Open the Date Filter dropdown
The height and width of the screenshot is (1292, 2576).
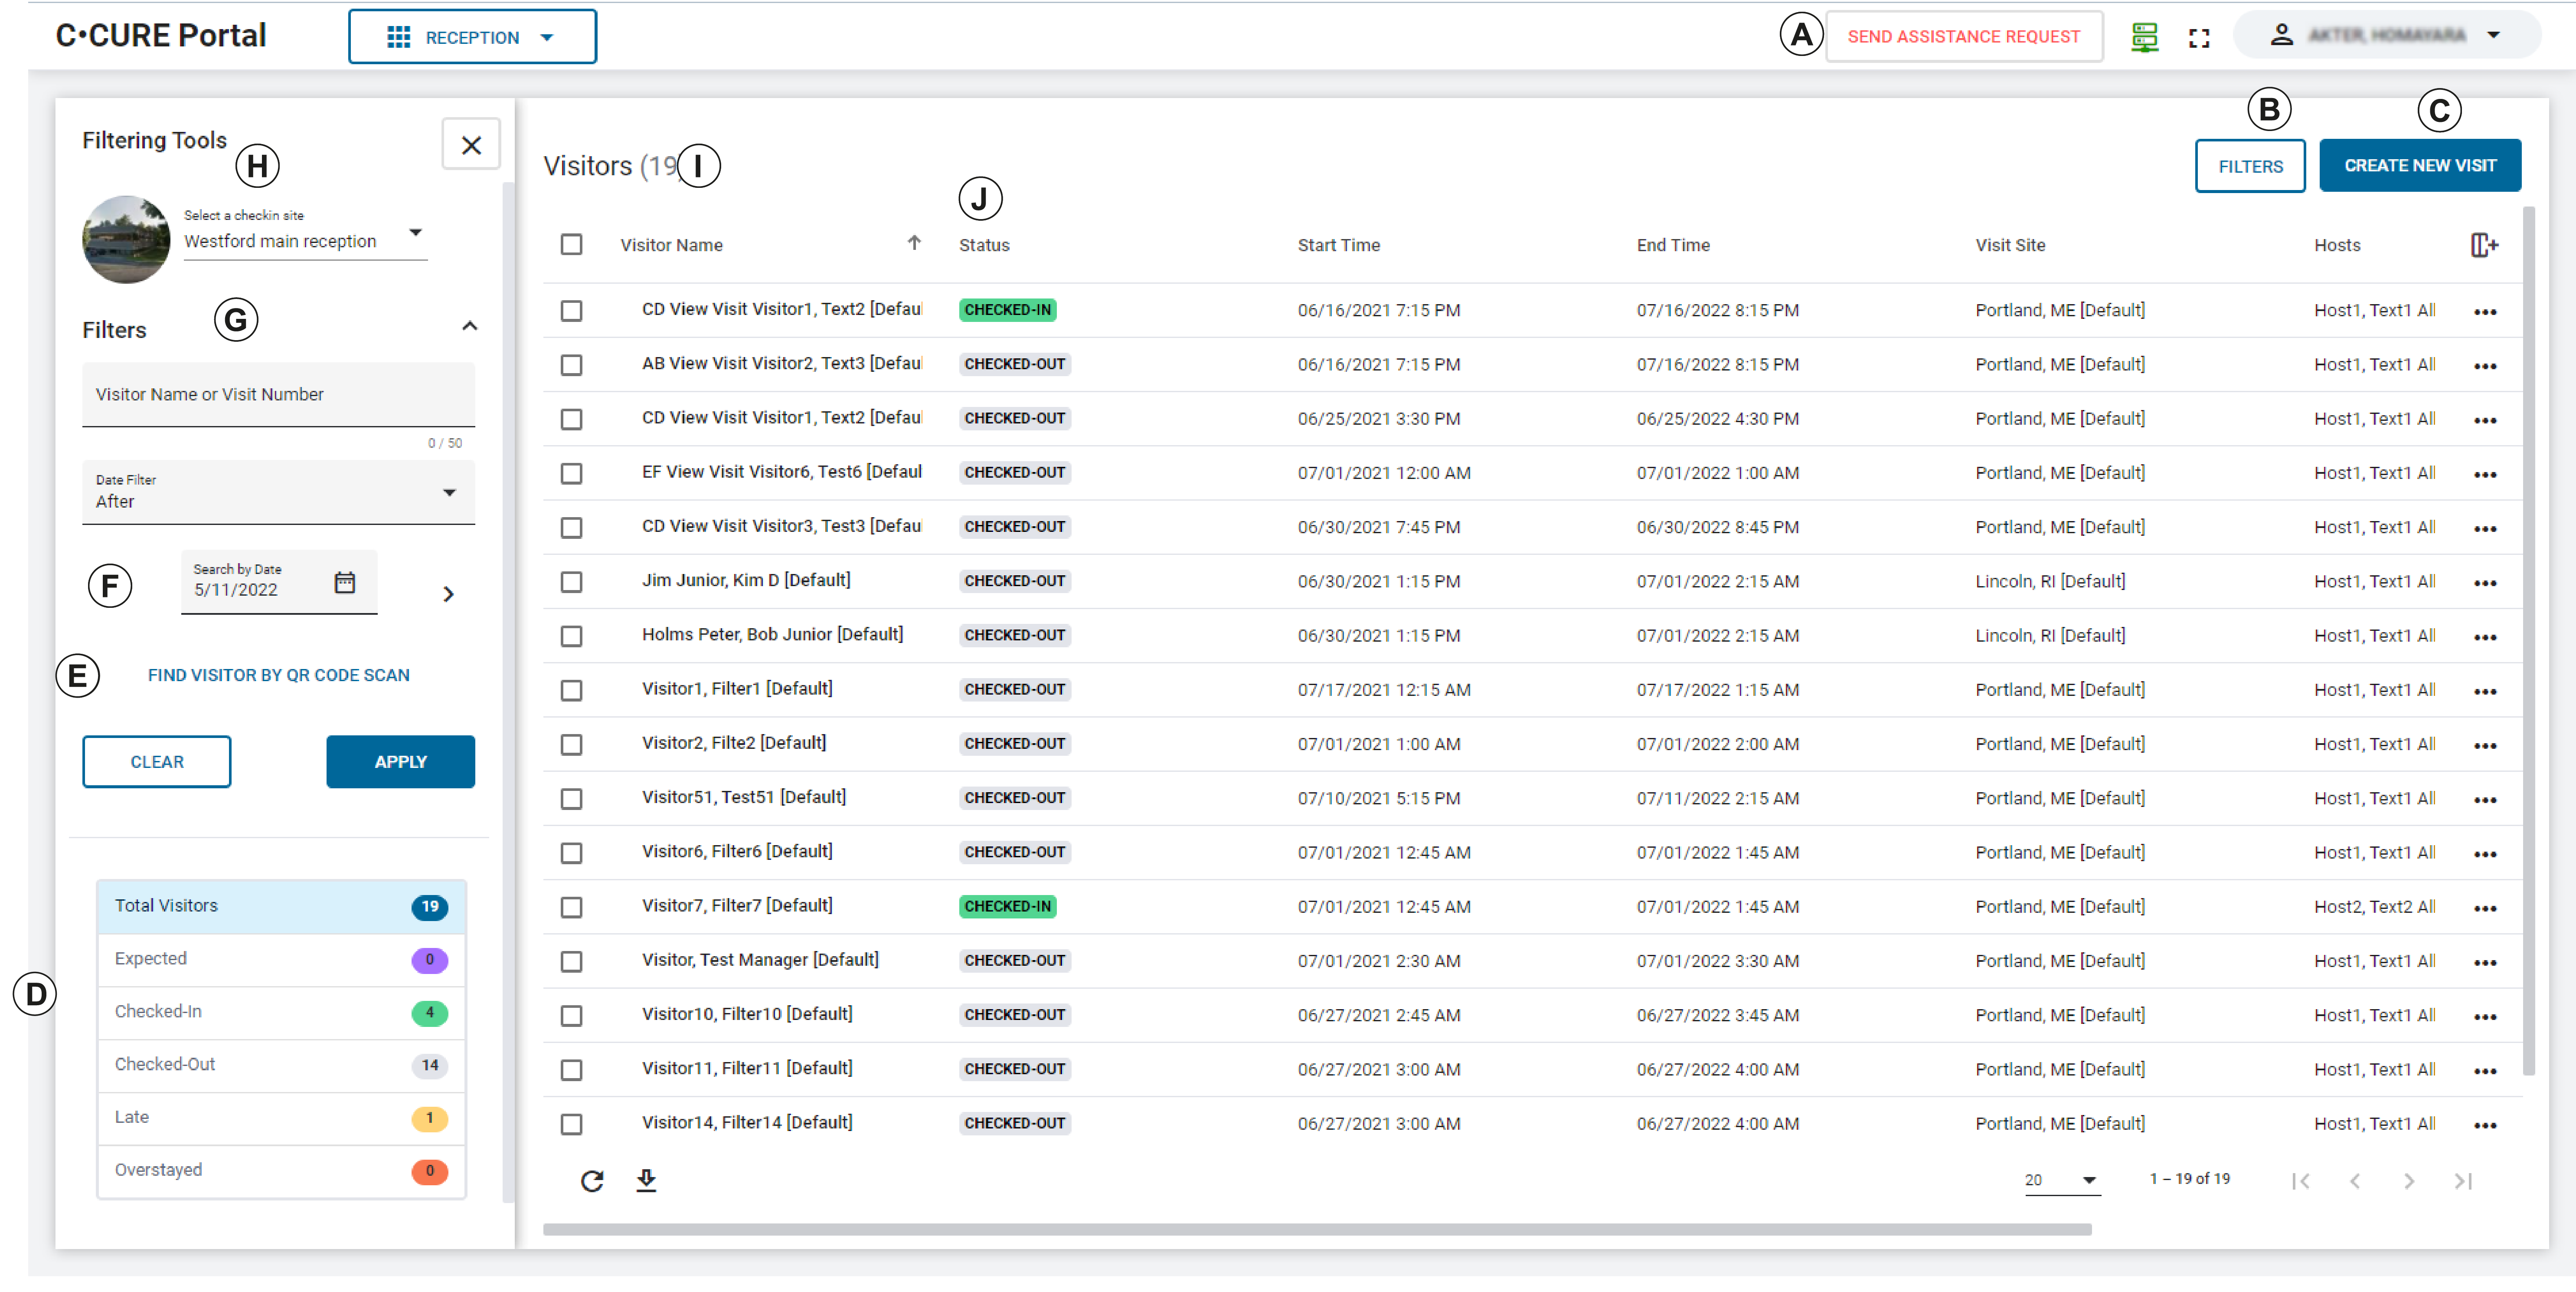278,492
